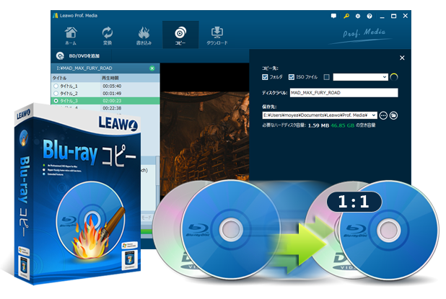Open the Download (ダウンロード) tab
The height and width of the screenshot is (299, 446).
pyautogui.click(x=217, y=35)
